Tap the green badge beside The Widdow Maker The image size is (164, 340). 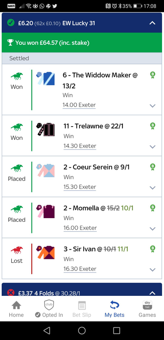click(x=153, y=75)
